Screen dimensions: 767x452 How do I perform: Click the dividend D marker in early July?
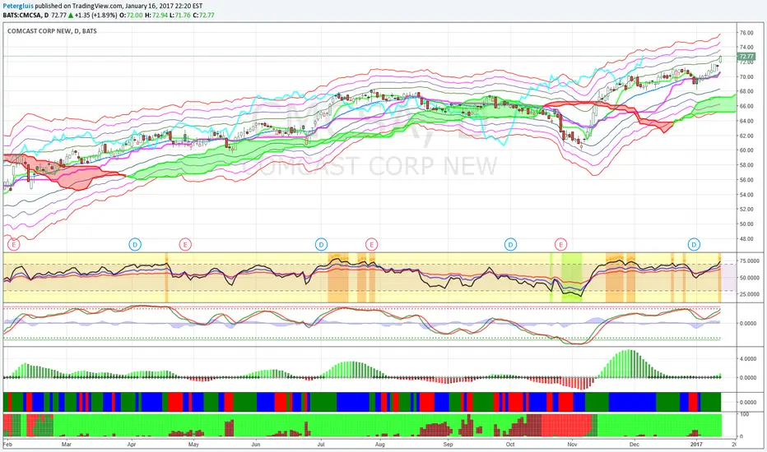321,244
